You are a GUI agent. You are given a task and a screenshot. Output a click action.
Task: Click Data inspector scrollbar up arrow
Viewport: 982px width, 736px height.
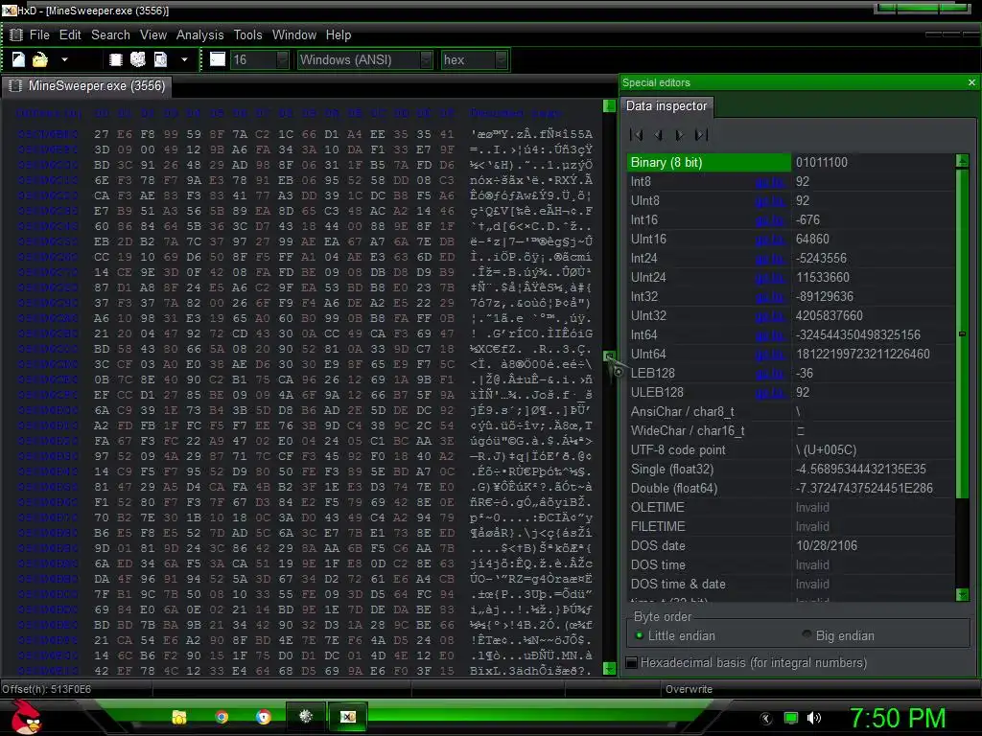963,160
